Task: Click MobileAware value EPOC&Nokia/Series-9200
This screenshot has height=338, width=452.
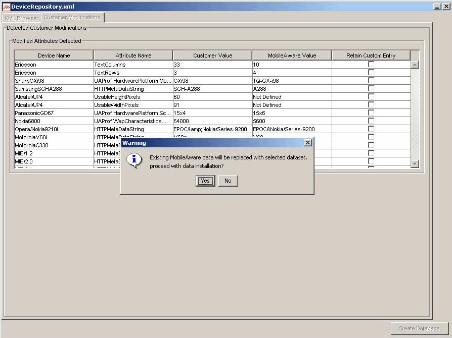Action: (x=292, y=129)
